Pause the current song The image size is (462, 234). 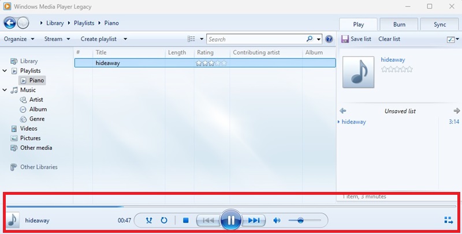click(x=231, y=220)
